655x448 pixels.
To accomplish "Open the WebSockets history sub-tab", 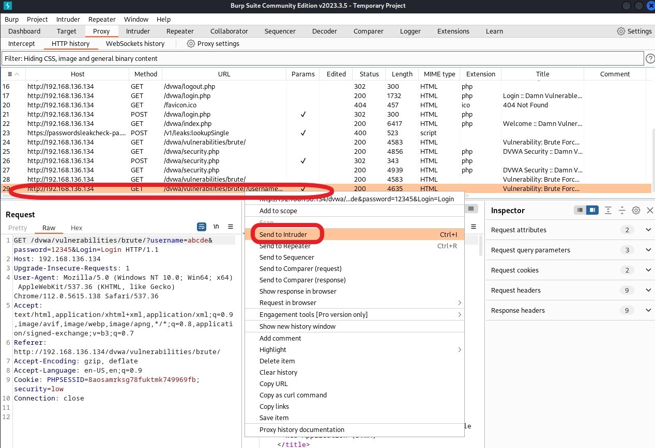I will pos(135,44).
